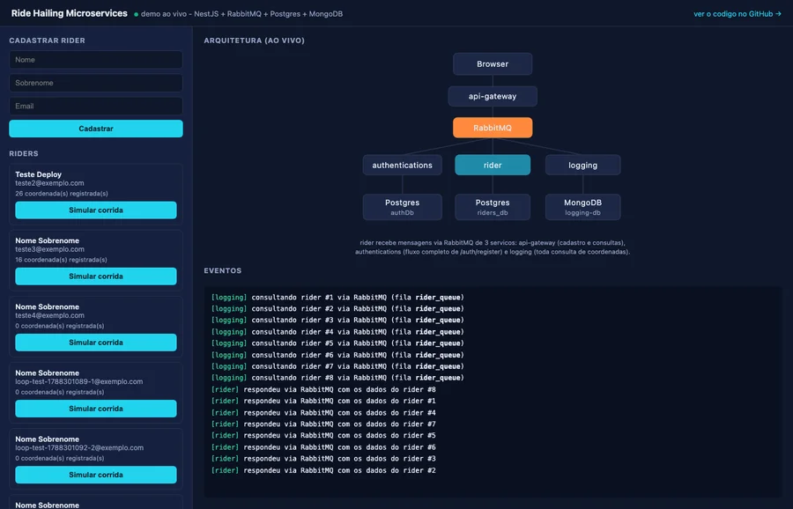Click the ARQUITETURA (AO VIVO) heading

[255, 41]
